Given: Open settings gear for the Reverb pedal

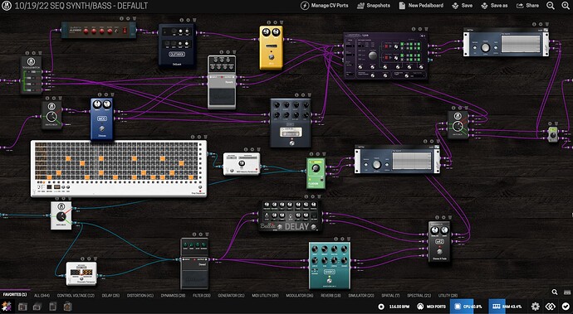Looking at the screenshot, I should (228, 52).
